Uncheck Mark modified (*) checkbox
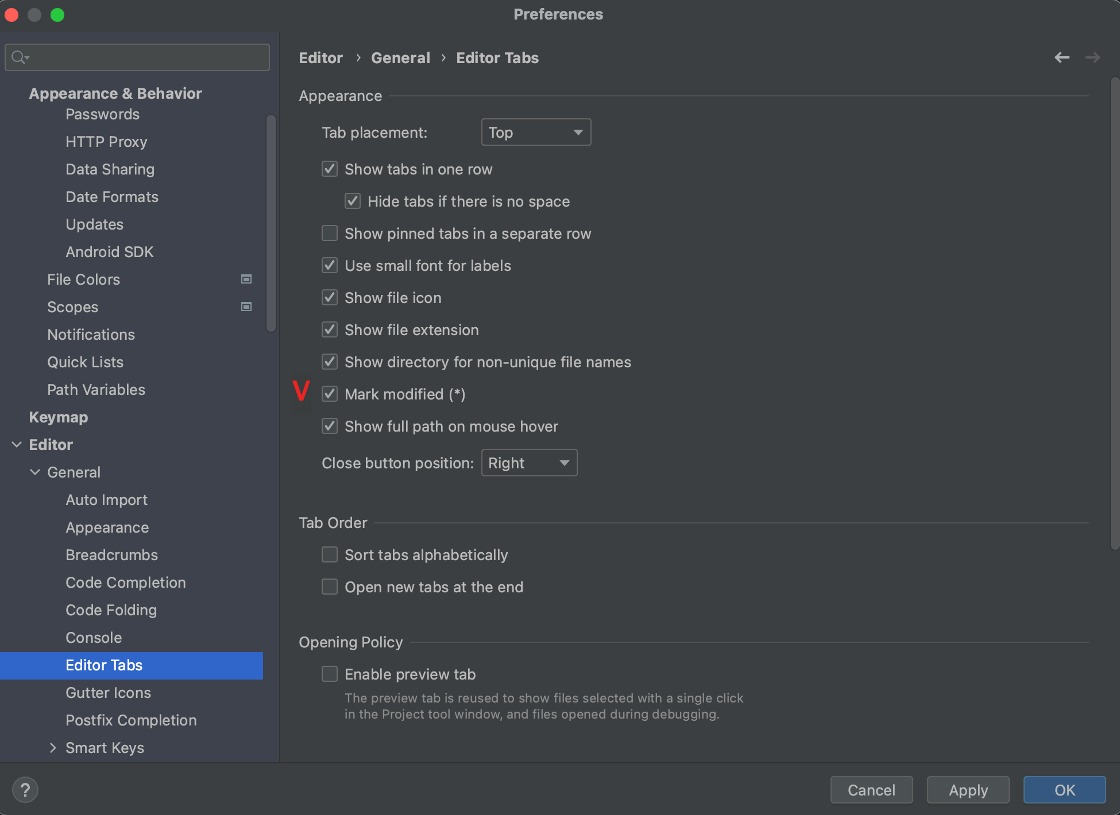 pyautogui.click(x=330, y=394)
